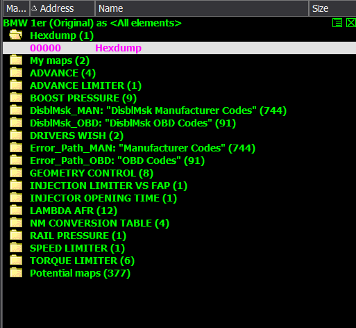The width and height of the screenshot is (356, 328).
Task: Close the BMW 1er project panel
Action: pyautogui.click(x=350, y=23)
